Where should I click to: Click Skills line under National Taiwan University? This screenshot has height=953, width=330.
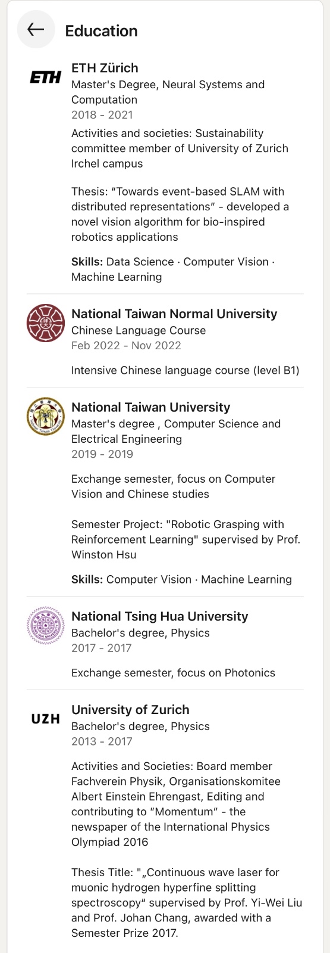(181, 579)
